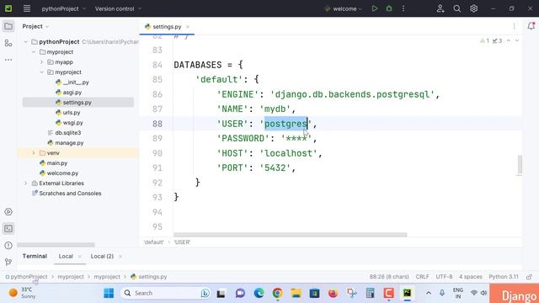539x303 pixels.
Task: Open the notifications bell
Action: [531, 26]
